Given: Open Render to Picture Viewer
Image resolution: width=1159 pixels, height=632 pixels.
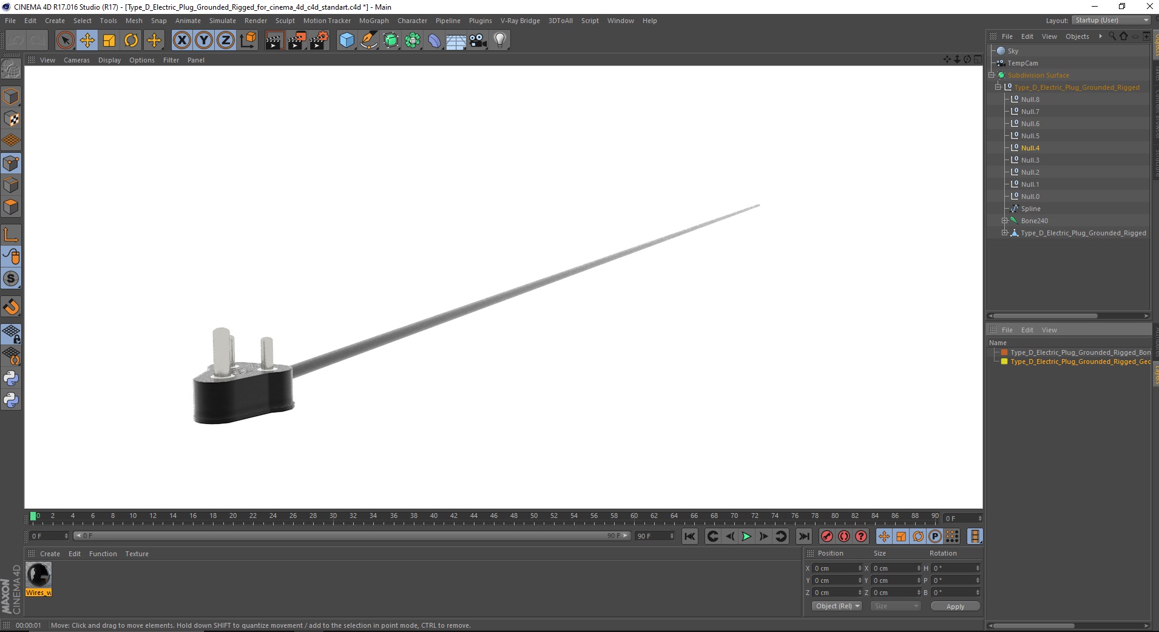Looking at the screenshot, I should pyautogui.click(x=297, y=41).
